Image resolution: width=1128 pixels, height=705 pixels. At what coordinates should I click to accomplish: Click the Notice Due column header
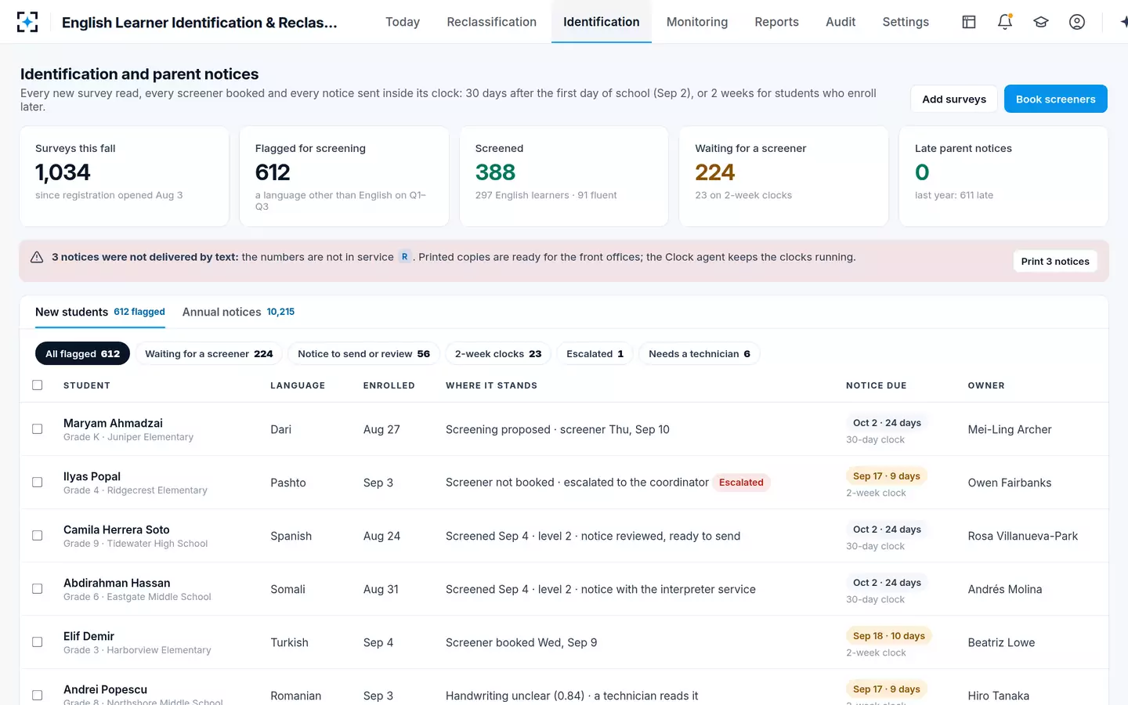click(877, 385)
